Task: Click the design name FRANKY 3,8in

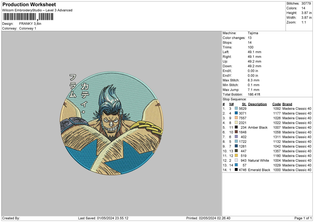Action: (30, 24)
